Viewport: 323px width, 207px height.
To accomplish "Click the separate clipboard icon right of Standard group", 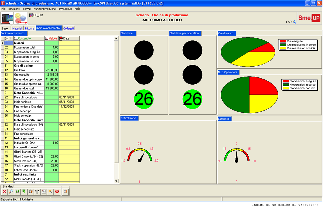I will [x=65, y=192].
